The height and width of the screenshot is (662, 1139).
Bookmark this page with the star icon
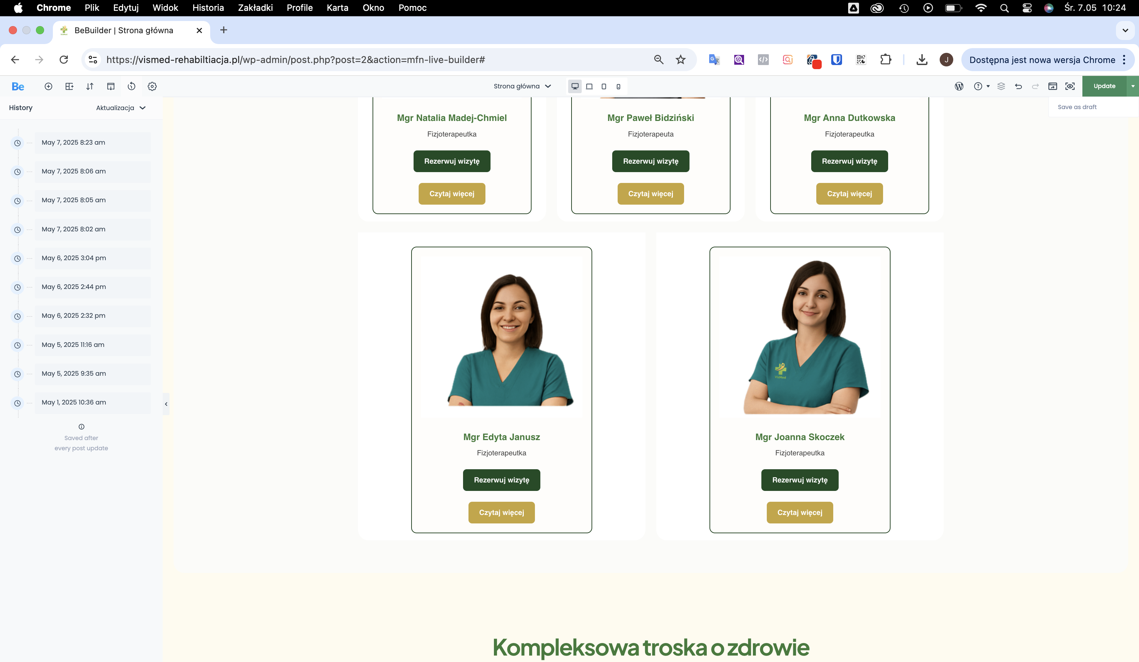tap(681, 60)
